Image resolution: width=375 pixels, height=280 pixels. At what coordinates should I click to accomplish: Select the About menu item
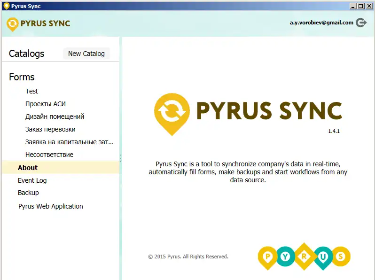[61, 167]
